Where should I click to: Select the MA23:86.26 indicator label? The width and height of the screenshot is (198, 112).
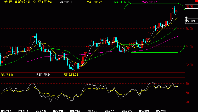pyautogui.click(x=122, y=2)
